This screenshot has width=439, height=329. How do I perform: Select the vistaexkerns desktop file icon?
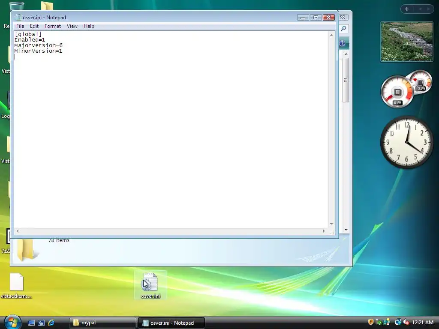pyautogui.click(x=17, y=285)
